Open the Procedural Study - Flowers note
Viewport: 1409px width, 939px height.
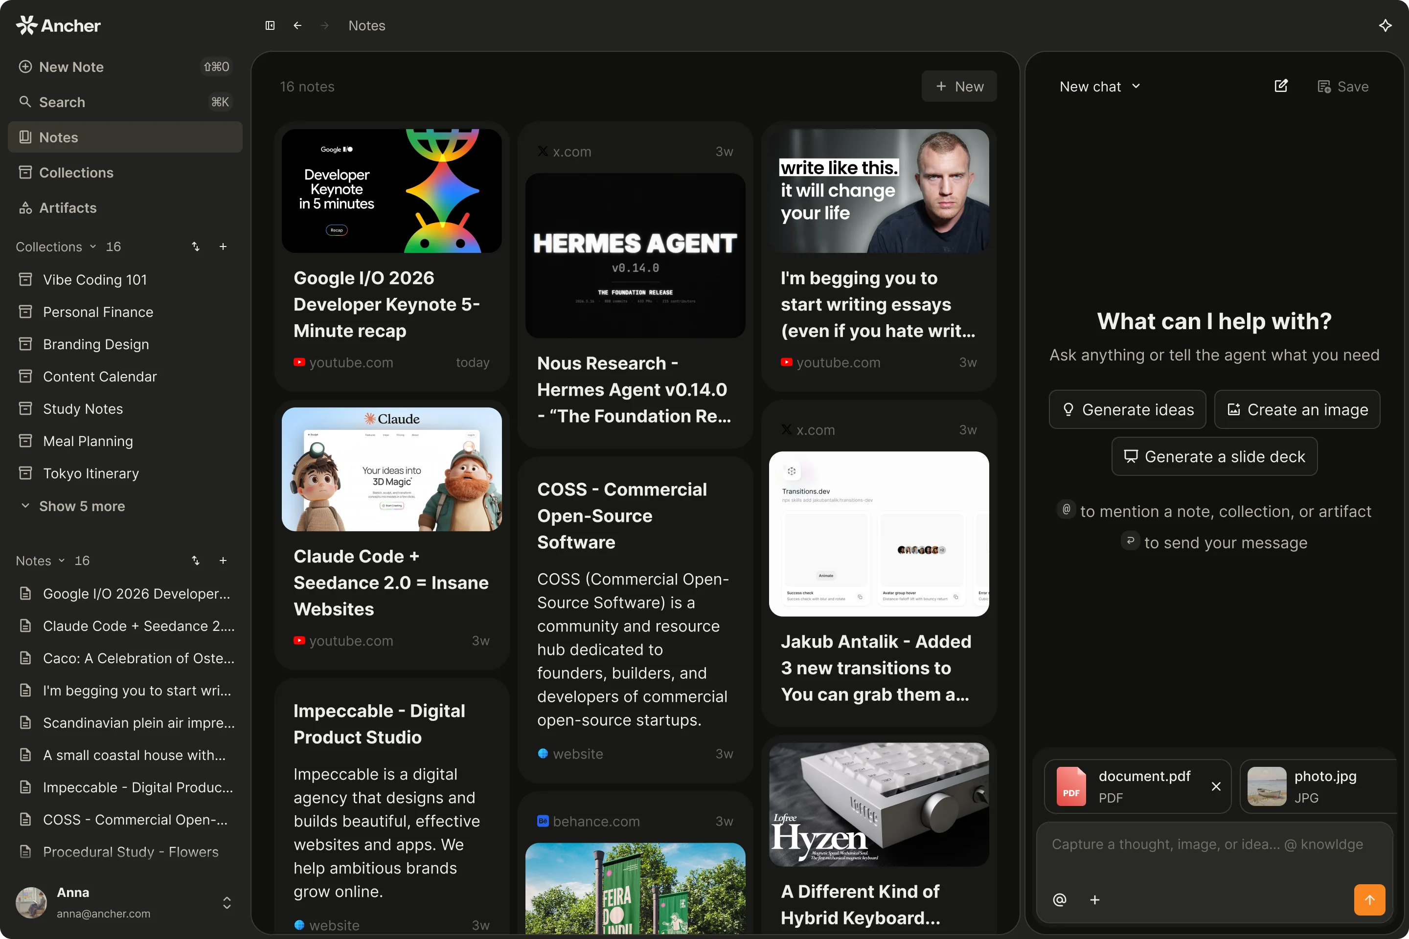pyautogui.click(x=125, y=853)
